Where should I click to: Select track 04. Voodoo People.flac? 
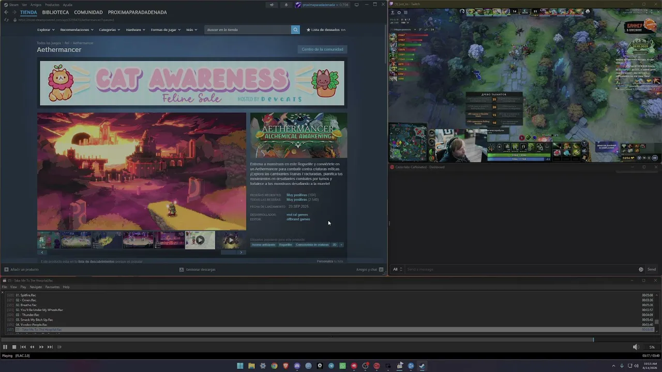click(32, 324)
